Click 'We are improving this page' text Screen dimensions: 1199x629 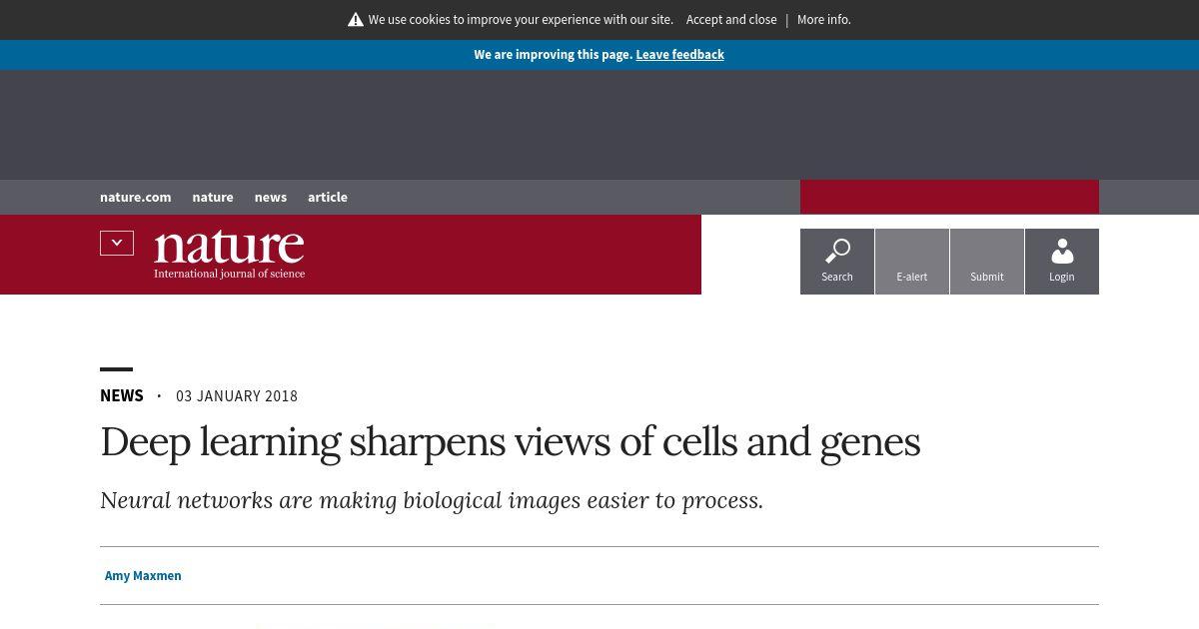554,55
